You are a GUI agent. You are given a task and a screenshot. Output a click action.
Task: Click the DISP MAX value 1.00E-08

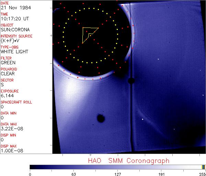(x=12, y=151)
